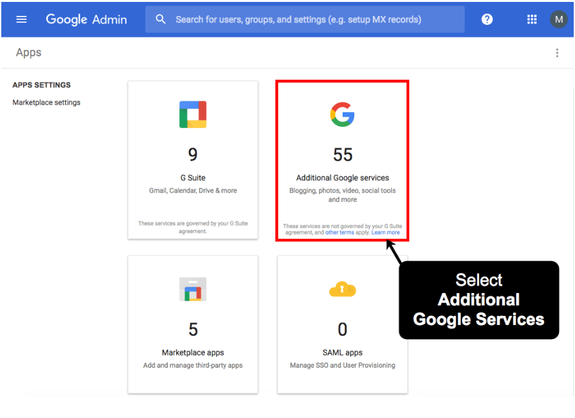Click the SAML apps cloud lock icon
575x418 pixels.
[x=343, y=289]
